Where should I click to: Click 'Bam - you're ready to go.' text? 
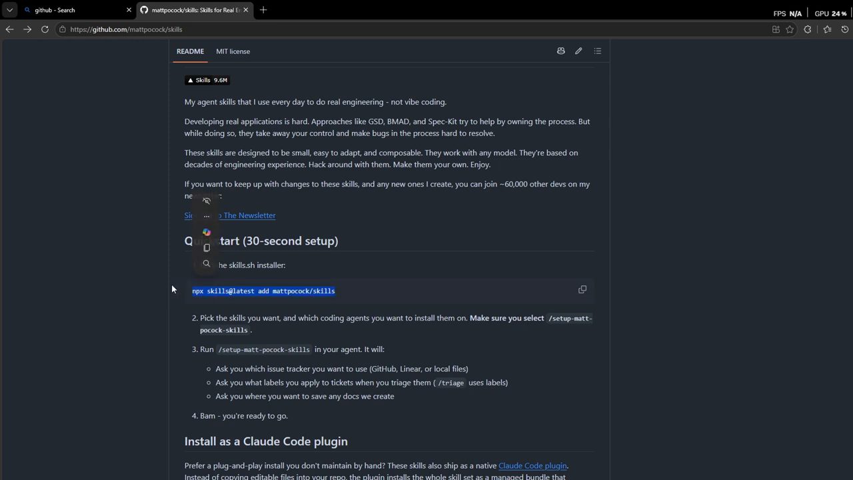pos(244,416)
